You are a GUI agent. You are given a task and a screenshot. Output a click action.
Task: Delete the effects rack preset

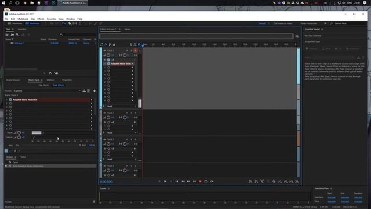[x=89, y=91]
